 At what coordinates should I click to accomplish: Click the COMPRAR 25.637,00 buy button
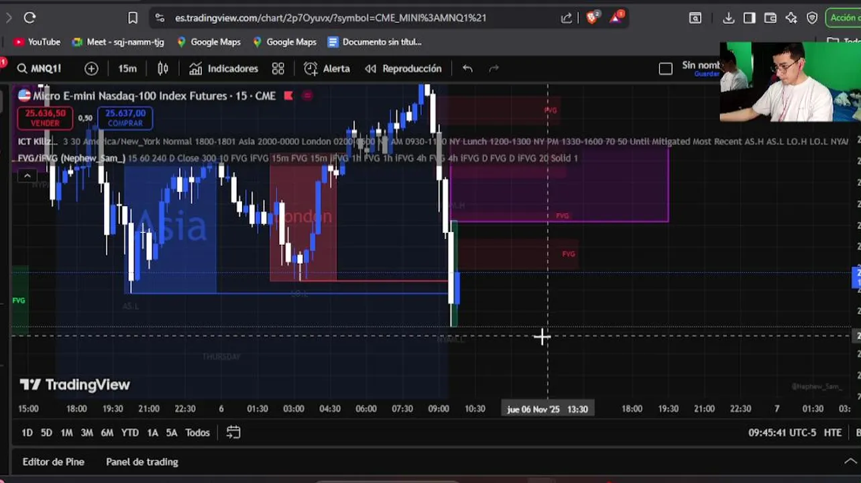click(x=125, y=118)
